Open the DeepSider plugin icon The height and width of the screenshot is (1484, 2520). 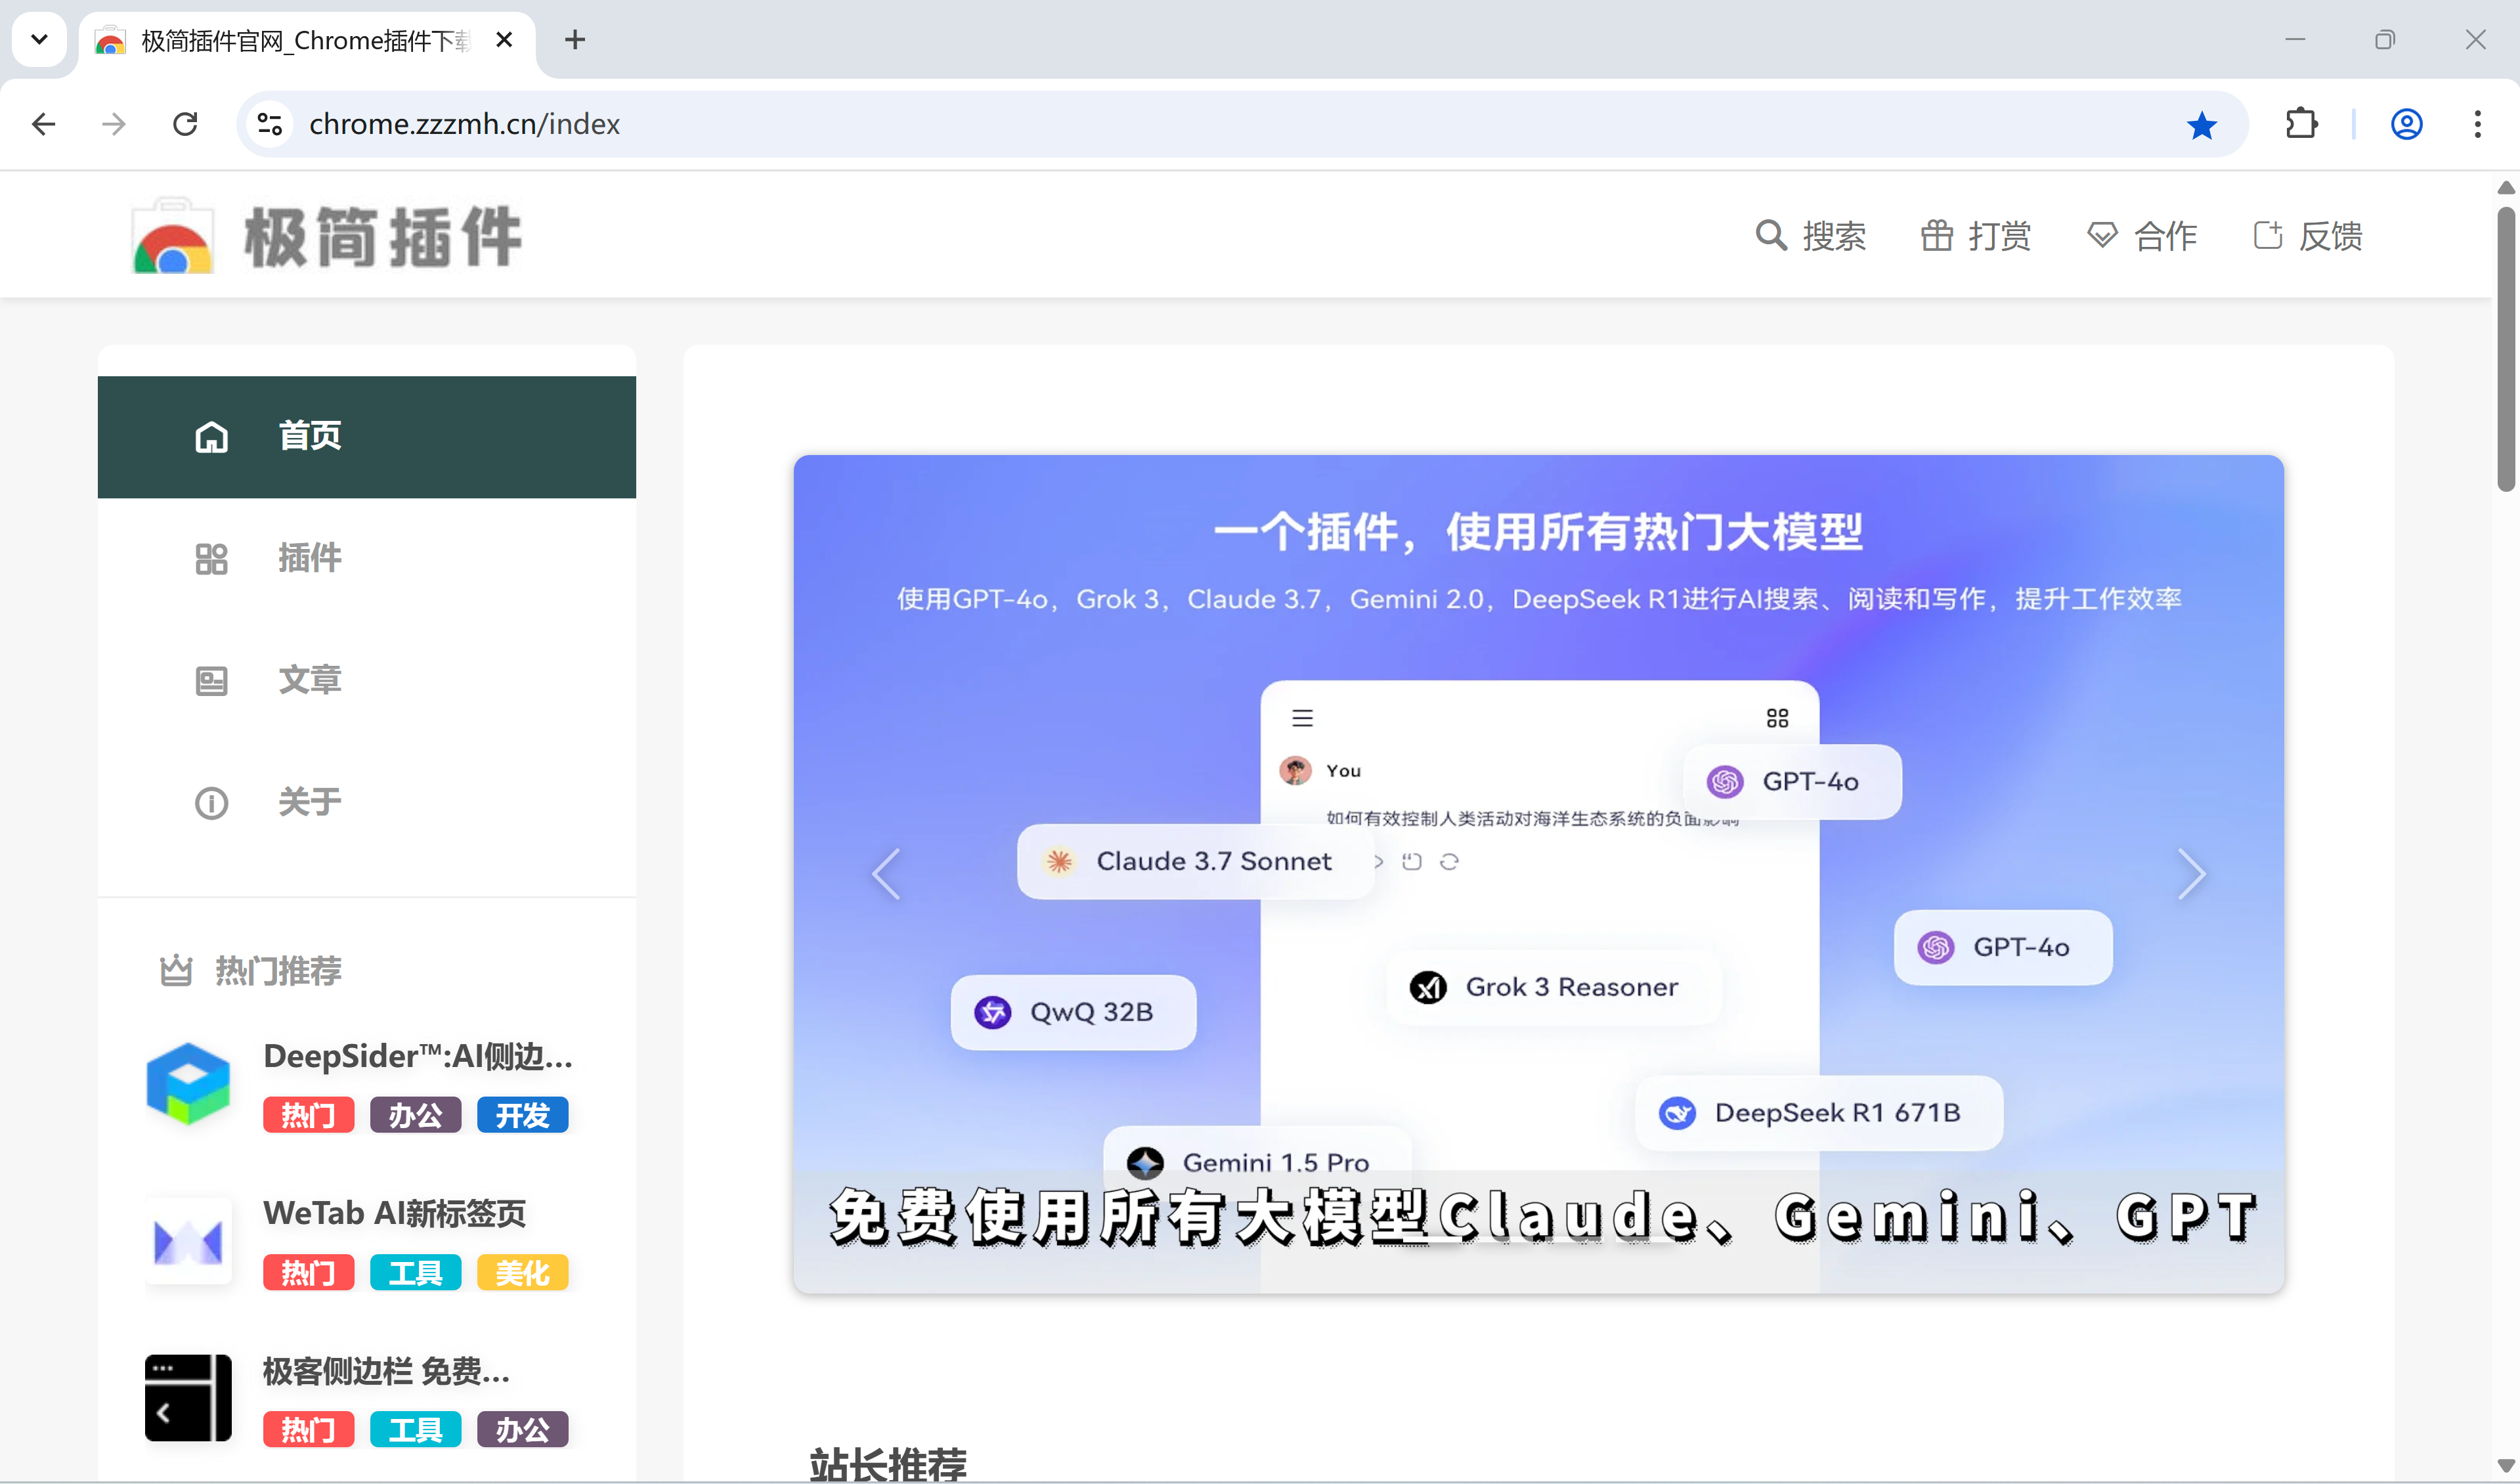188,1083
